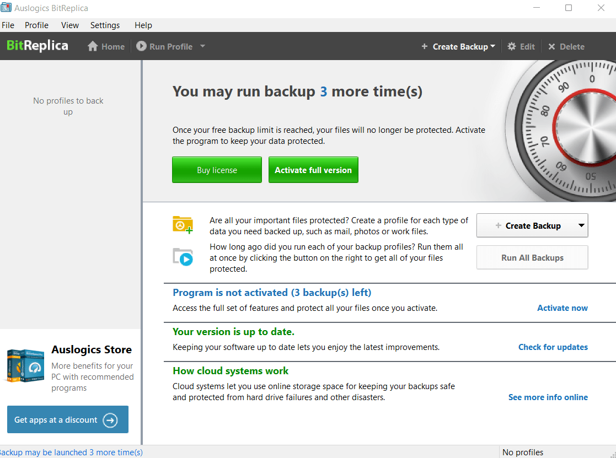This screenshot has width=616, height=458.
Task: Click the Auslogics BitReplica title bar icon
Action: click(7, 8)
